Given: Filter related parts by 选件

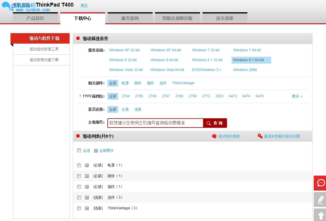Looking at the screenshot, I should (163, 83).
